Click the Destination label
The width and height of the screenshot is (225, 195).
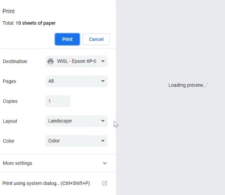[x=15, y=61]
